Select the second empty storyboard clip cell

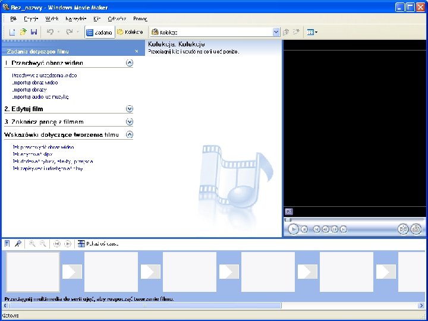111,272
